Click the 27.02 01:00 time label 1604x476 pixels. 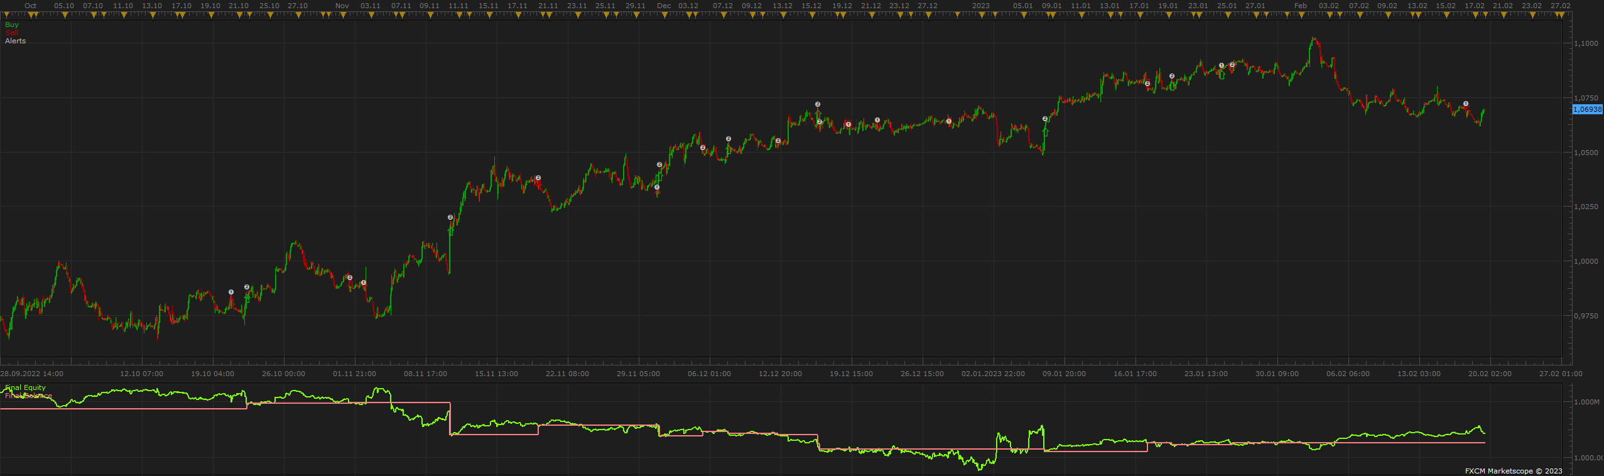click(1561, 374)
